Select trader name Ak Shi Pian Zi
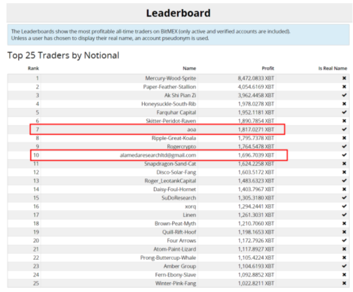This screenshot has height=292, width=353. (x=180, y=95)
